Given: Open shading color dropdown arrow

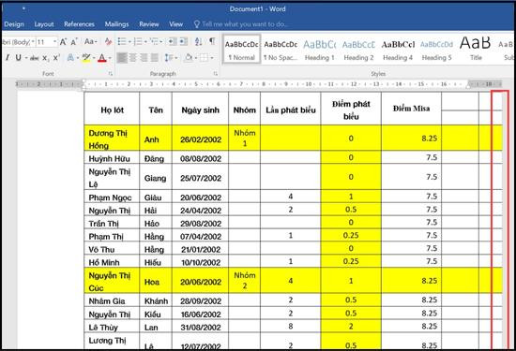Looking at the screenshot, I should (x=196, y=58).
